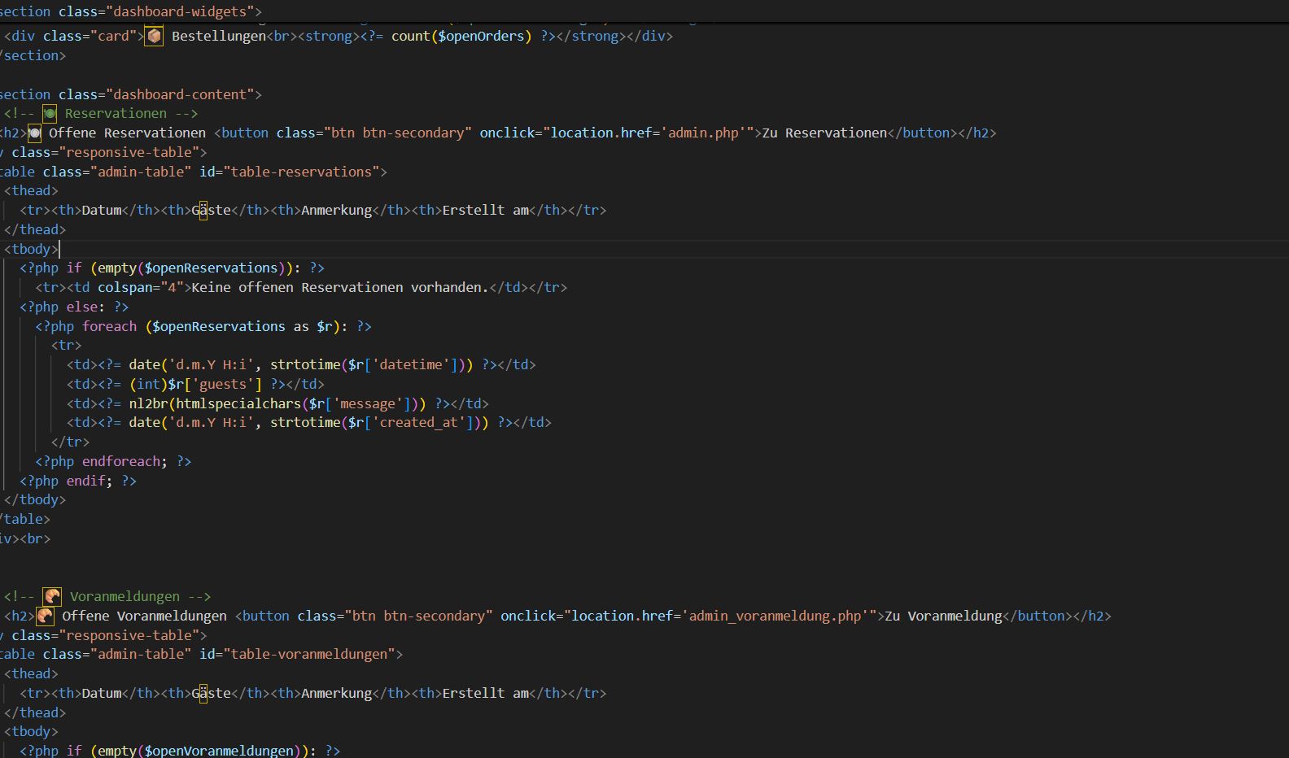Click the "endforeach;" statement
The width and height of the screenshot is (1289, 758).
tap(125, 462)
